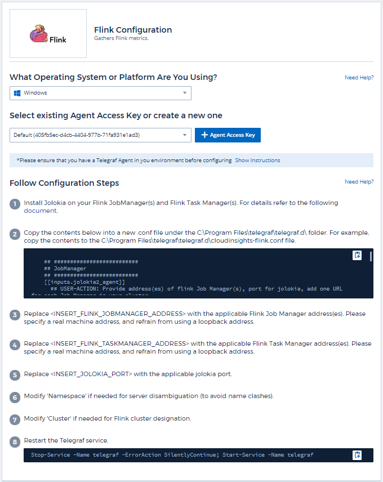Click the Agent Access Key button
The height and width of the screenshot is (482, 383).
(x=228, y=135)
